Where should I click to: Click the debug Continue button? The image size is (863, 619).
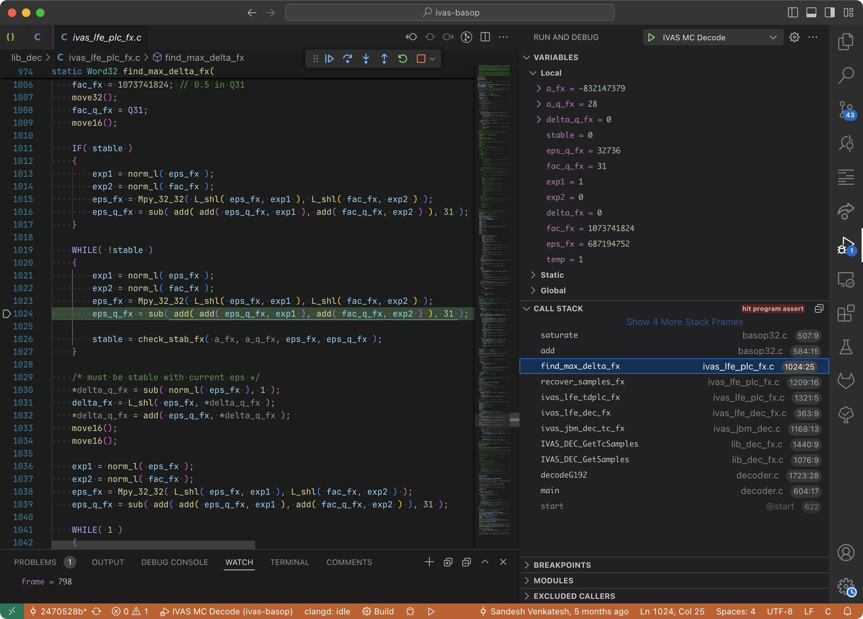(329, 59)
